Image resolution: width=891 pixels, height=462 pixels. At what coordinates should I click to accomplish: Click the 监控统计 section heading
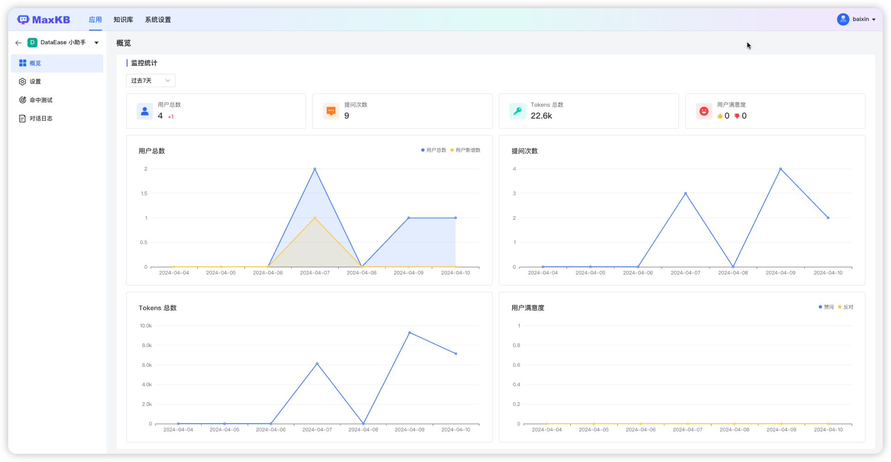point(144,63)
